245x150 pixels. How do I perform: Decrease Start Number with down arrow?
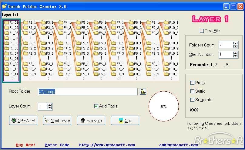coord(236,56)
